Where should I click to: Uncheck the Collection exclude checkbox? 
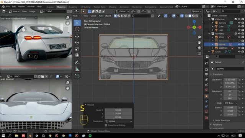click(x=236, y=19)
